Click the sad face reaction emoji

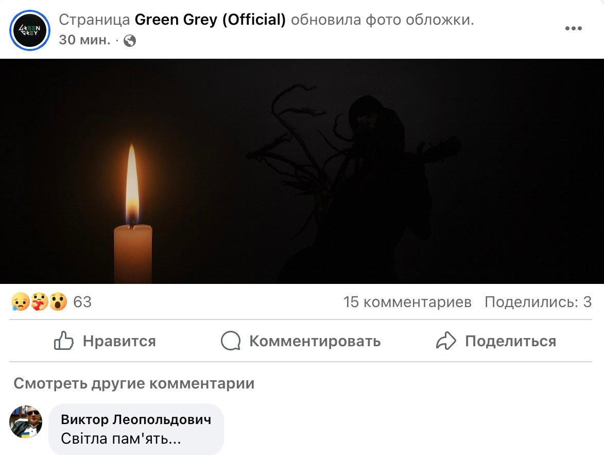pos(21,301)
